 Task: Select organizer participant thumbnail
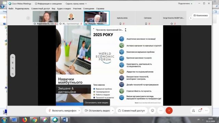(x=71, y=18)
